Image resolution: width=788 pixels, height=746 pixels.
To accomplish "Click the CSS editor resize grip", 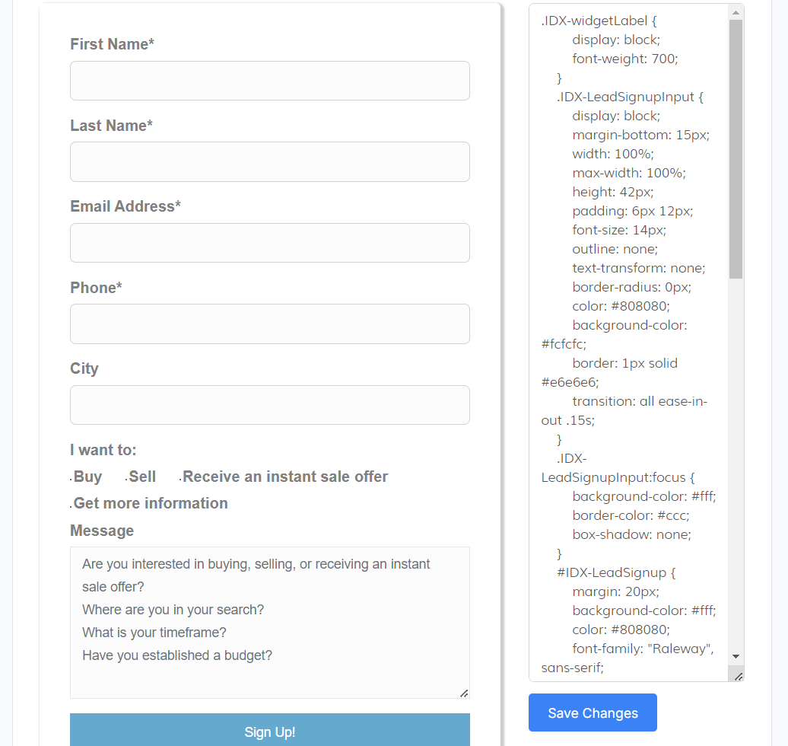I will point(739,676).
